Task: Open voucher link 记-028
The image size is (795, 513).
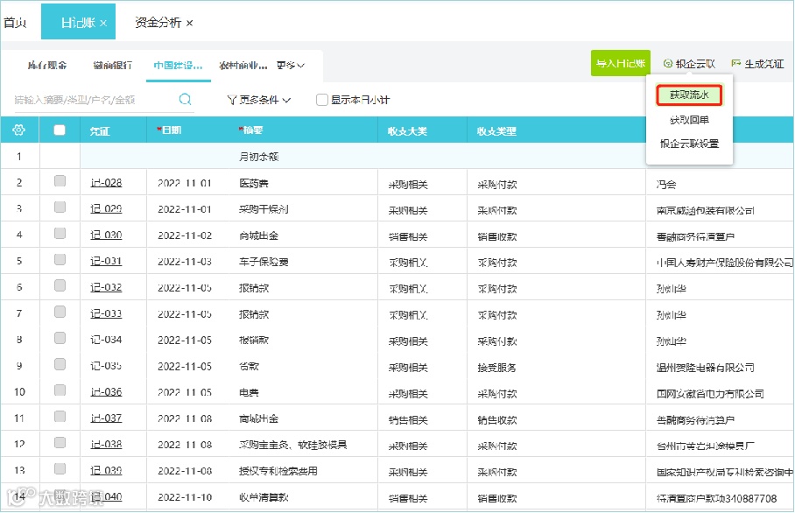Action: pos(106,182)
